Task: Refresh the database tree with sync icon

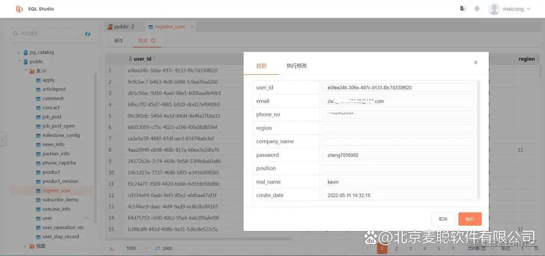Action: 88,34
